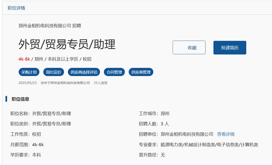Click the 供应商管理 tag
The height and width of the screenshot is (165, 272).
(x=141, y=72)
